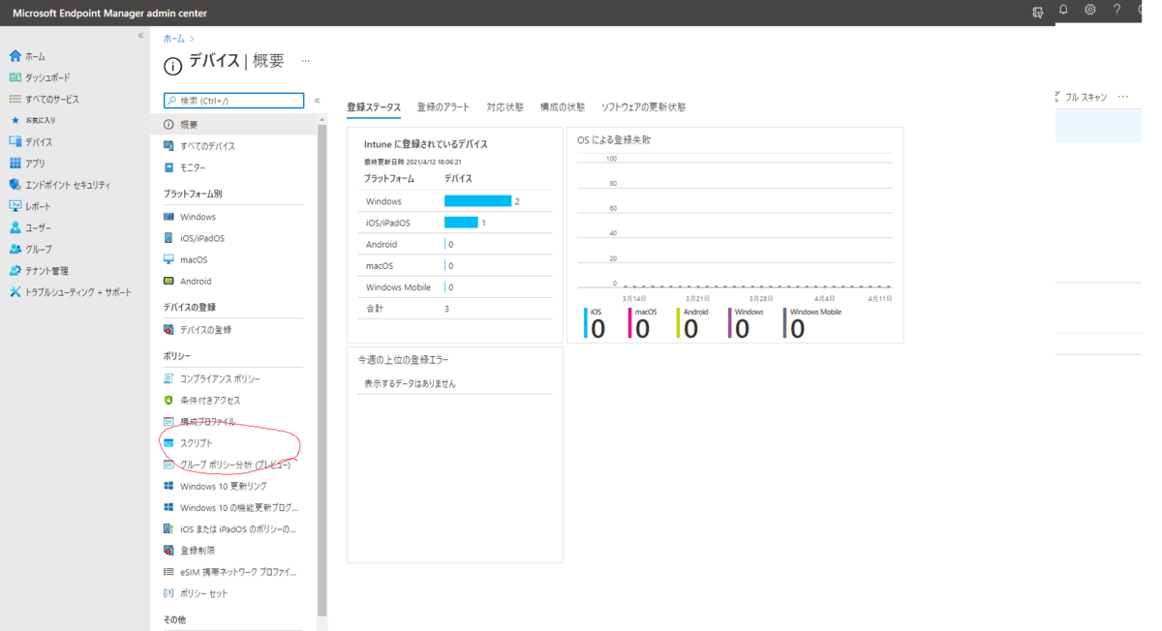The width and height of the screenshot is (1162, 631).
Task: Open the 登録制限 icon
Action: click(168, 550)
